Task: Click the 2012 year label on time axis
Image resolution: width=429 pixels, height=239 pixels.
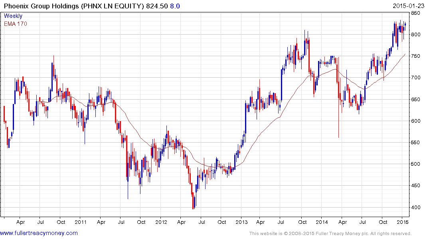Action: coord(161,222)
